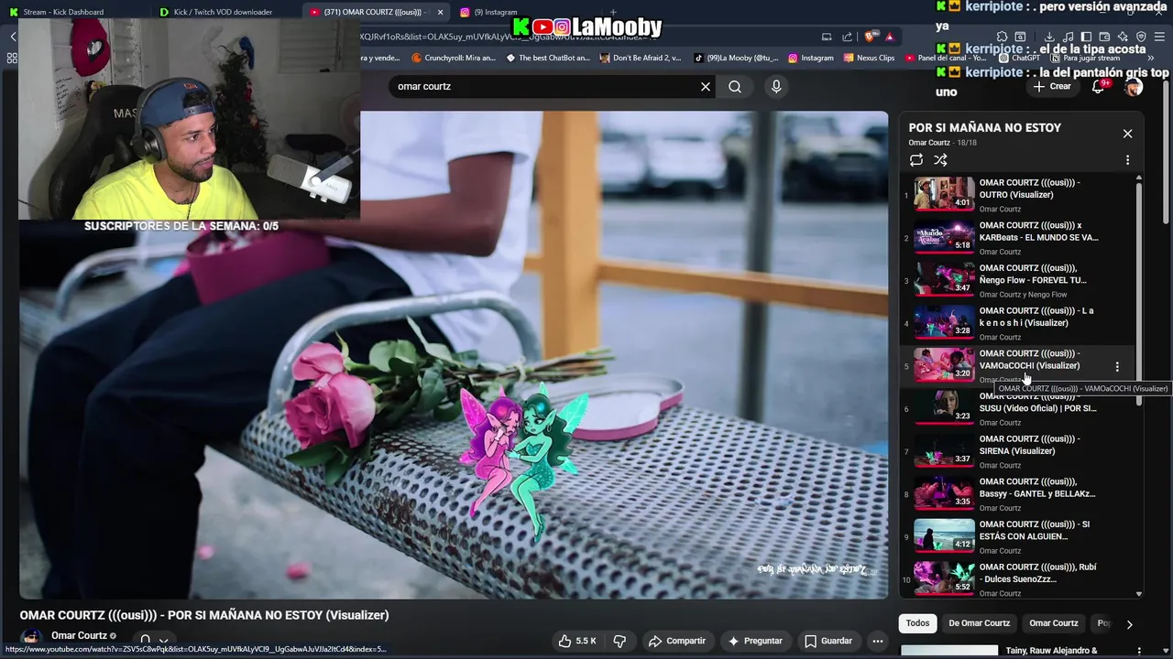Show next filter chips arrow
The width and height of the screenshot is (1173, 659).
[1129, 624]
